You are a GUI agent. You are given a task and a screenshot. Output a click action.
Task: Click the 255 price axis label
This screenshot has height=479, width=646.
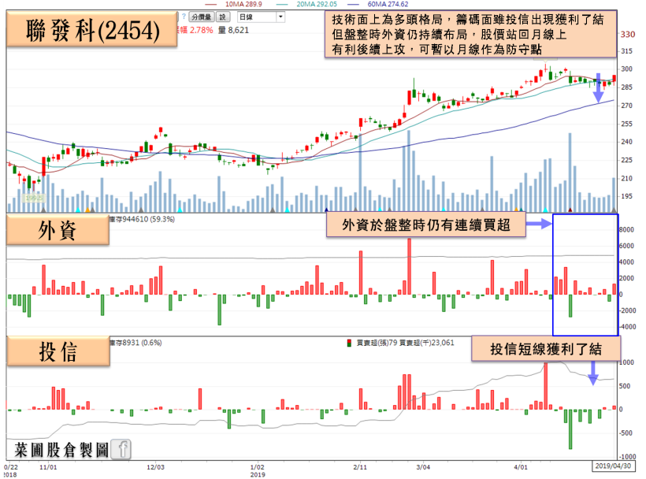[x=626, y=124]
